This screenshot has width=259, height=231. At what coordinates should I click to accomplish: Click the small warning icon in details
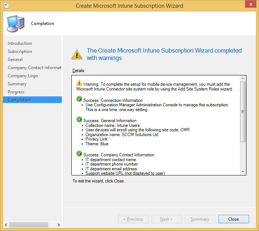[79, 83]
